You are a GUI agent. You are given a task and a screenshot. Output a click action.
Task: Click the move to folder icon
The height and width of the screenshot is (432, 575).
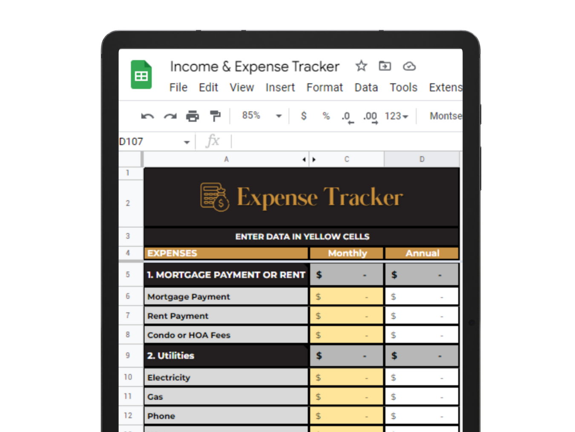tap(385, 66)
